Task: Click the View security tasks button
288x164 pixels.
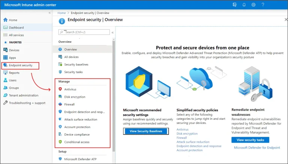Action: (250, 140)
